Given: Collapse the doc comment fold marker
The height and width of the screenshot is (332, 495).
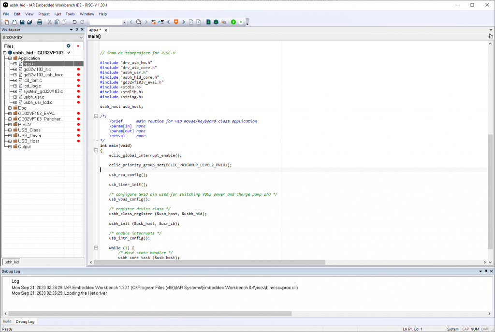Looking at the screenshot, I should pos(96,116).
